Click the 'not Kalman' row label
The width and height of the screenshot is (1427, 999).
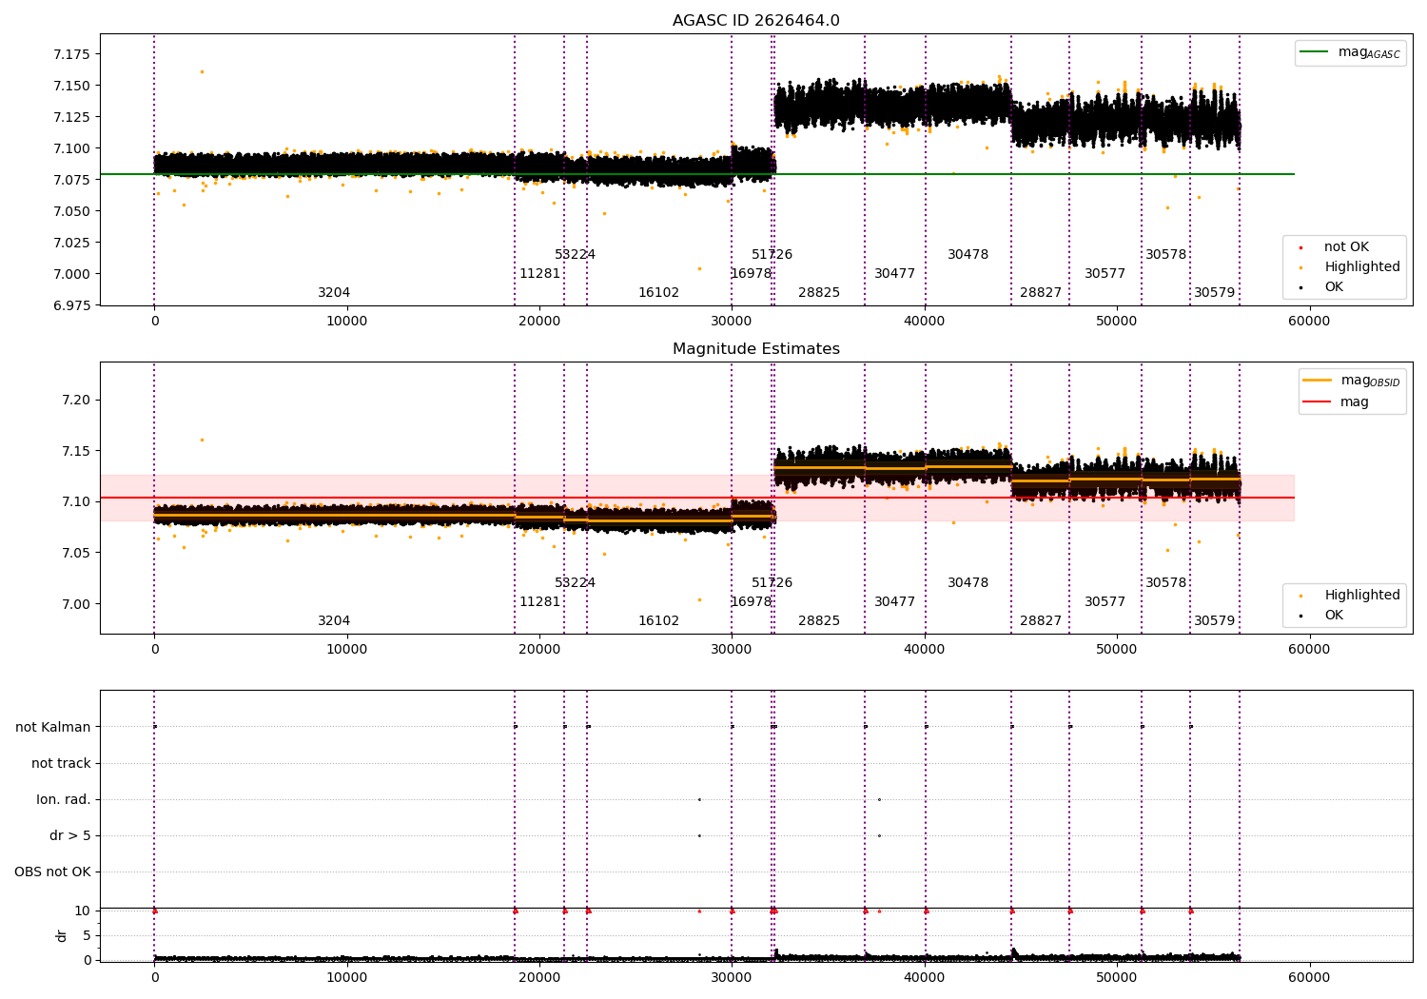tap(53, 727)
